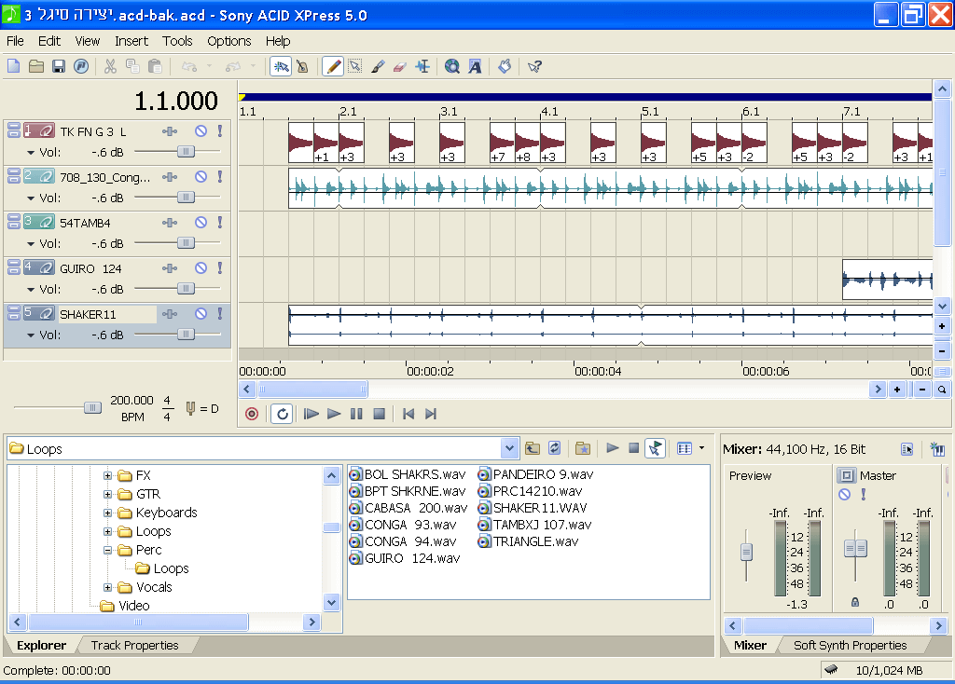The image size is (955, 684).
Task: Select the Draw (pencil) tool
Action: [332, 66]
